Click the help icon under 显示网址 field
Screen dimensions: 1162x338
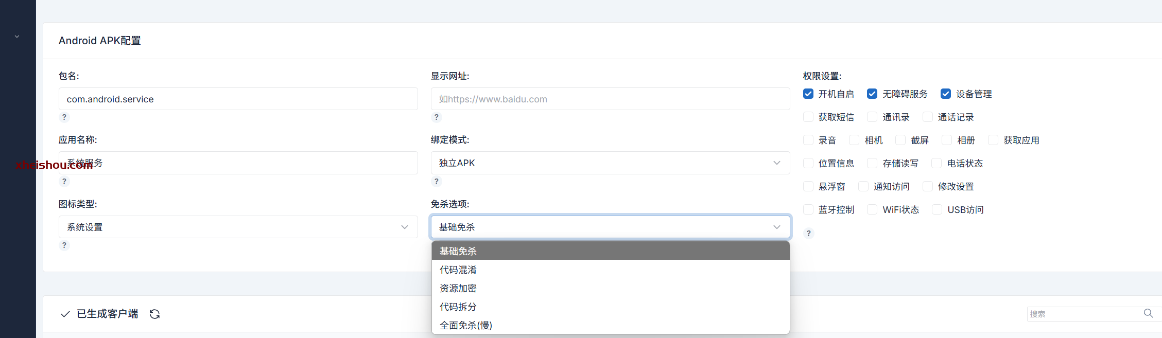(x=437, y=117)
